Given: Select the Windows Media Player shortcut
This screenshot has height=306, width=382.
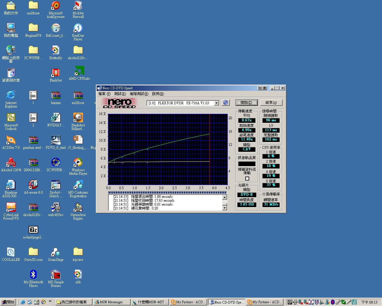Looking at the screenshot, I should [78, 166].
